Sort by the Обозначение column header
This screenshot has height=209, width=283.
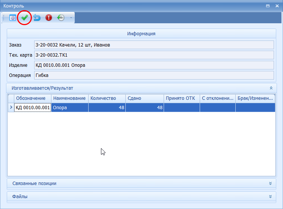pyautogui.click(x=33, y=98)
